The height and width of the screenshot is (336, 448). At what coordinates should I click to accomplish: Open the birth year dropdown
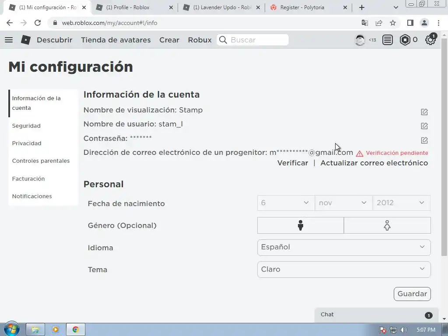point(402,203)
